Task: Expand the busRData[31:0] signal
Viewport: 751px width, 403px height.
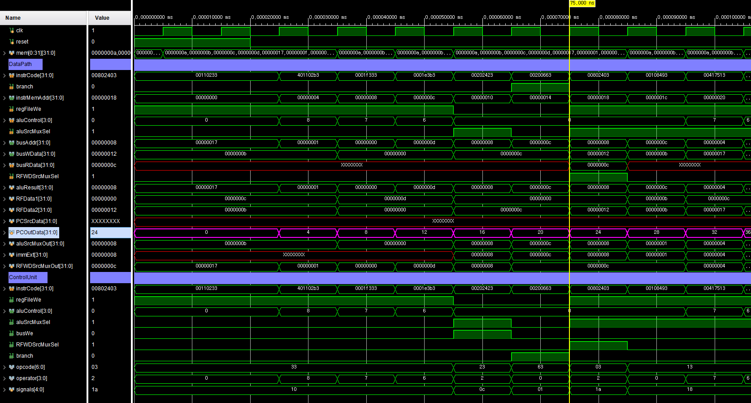Action: 4,165
